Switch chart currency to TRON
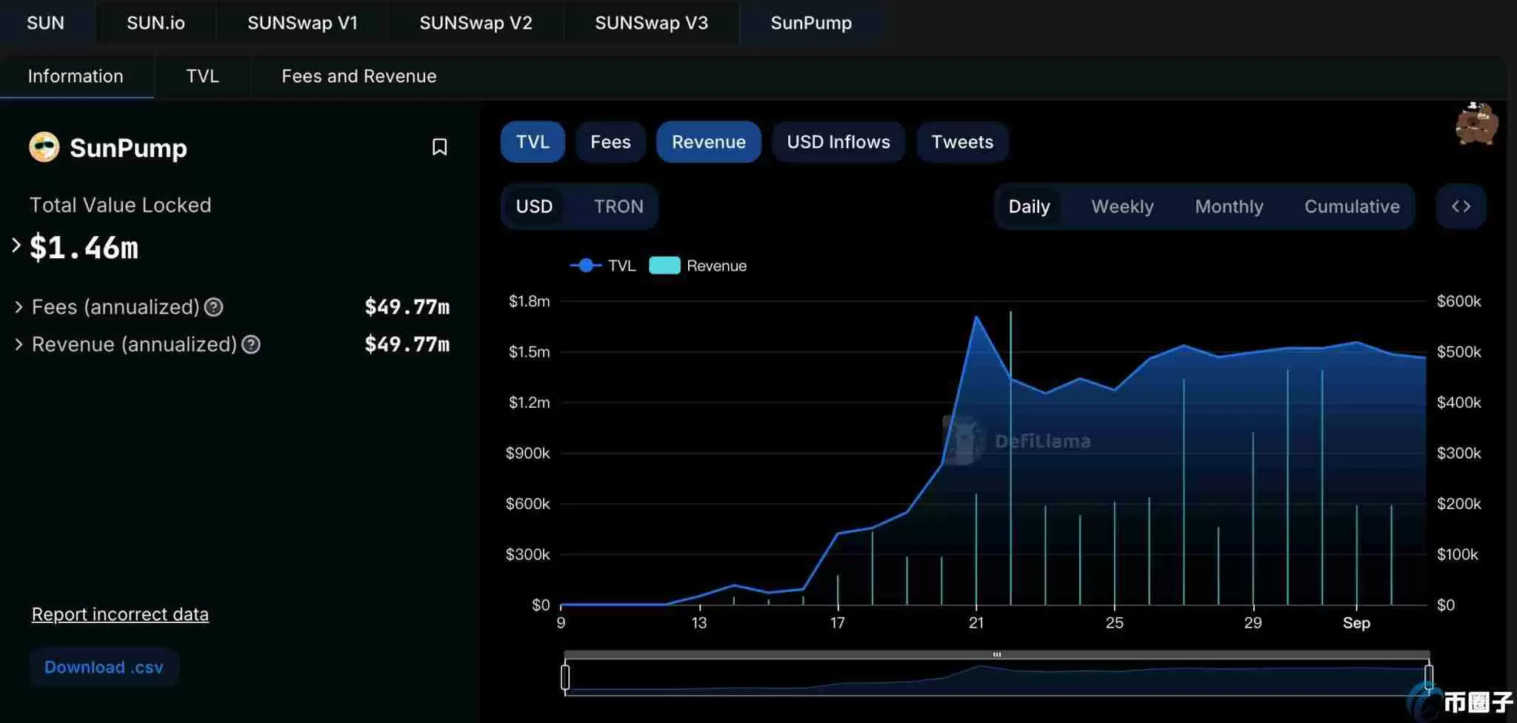 pyautogui.click(x=619, y=206)
